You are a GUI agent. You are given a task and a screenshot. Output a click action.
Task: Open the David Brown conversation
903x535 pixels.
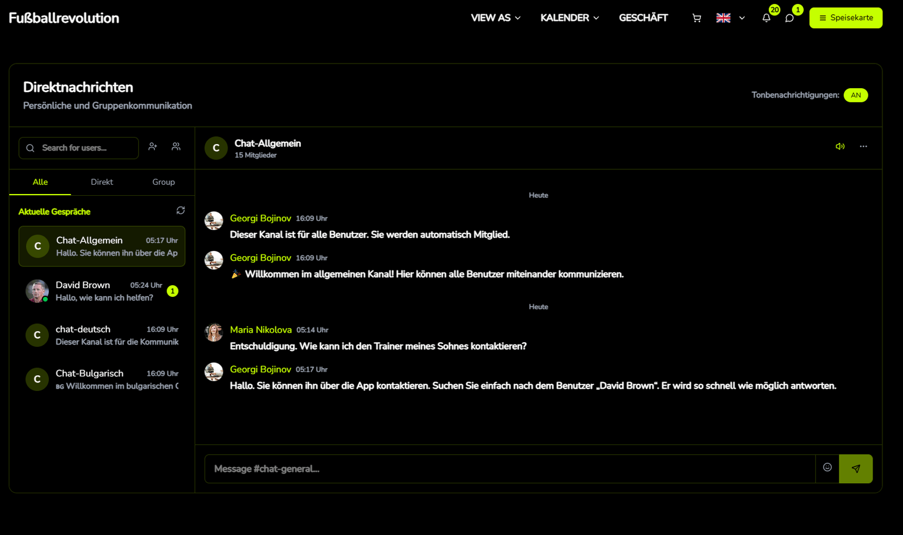102,291
